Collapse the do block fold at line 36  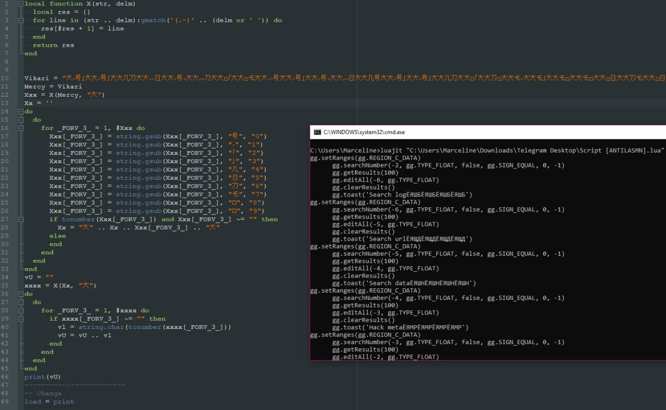click(21, 294)
